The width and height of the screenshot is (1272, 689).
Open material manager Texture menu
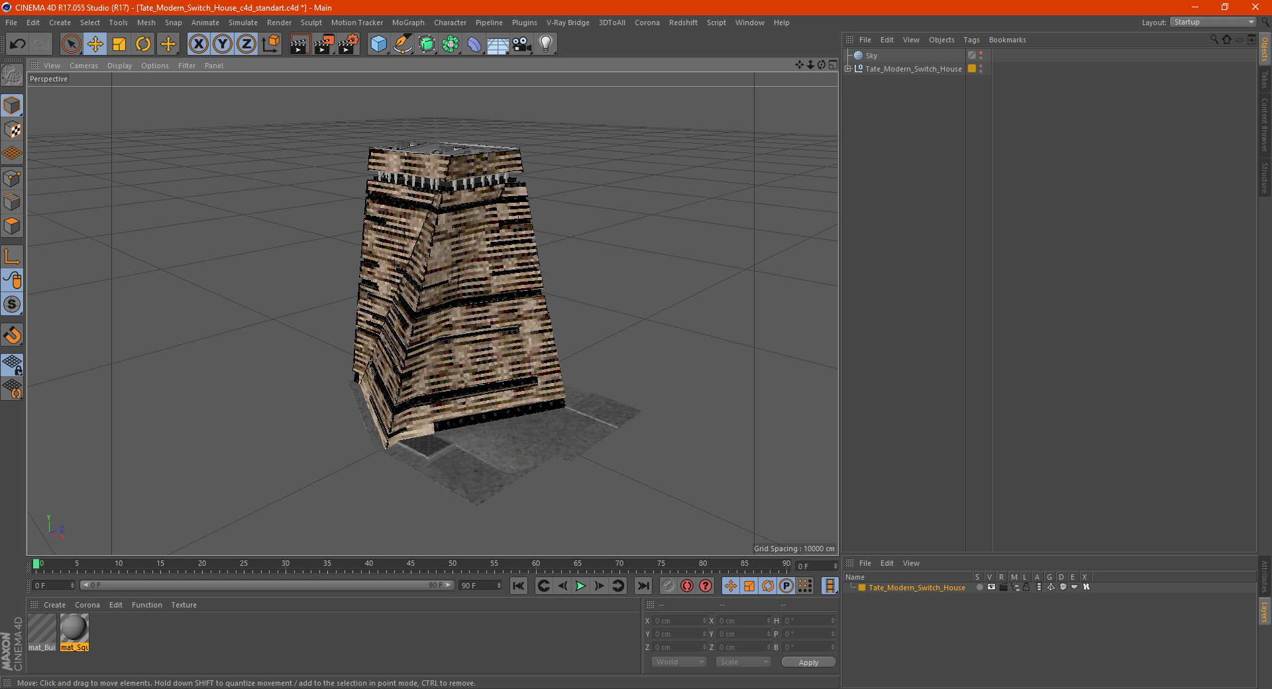pos(184,605)
